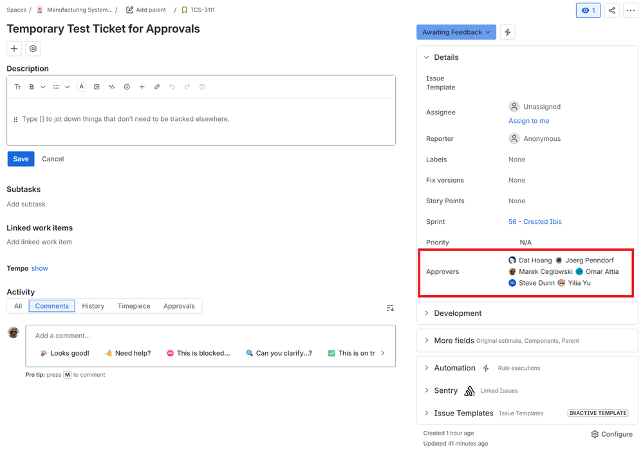Choose the 'Looks good!' quick reply
Viewport: 643px width, 454px height.
pyautogui.click(x=65, y=353)
